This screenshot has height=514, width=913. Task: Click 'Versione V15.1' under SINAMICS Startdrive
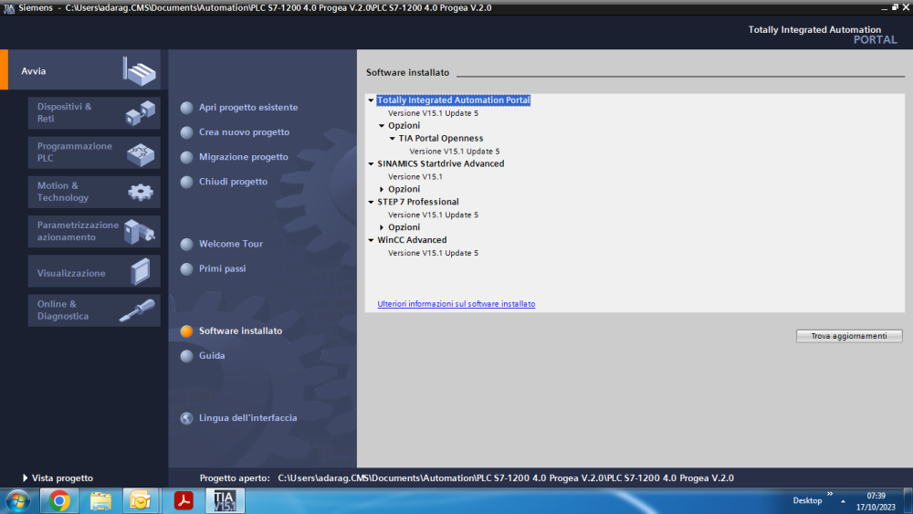[x=415, y=176]
